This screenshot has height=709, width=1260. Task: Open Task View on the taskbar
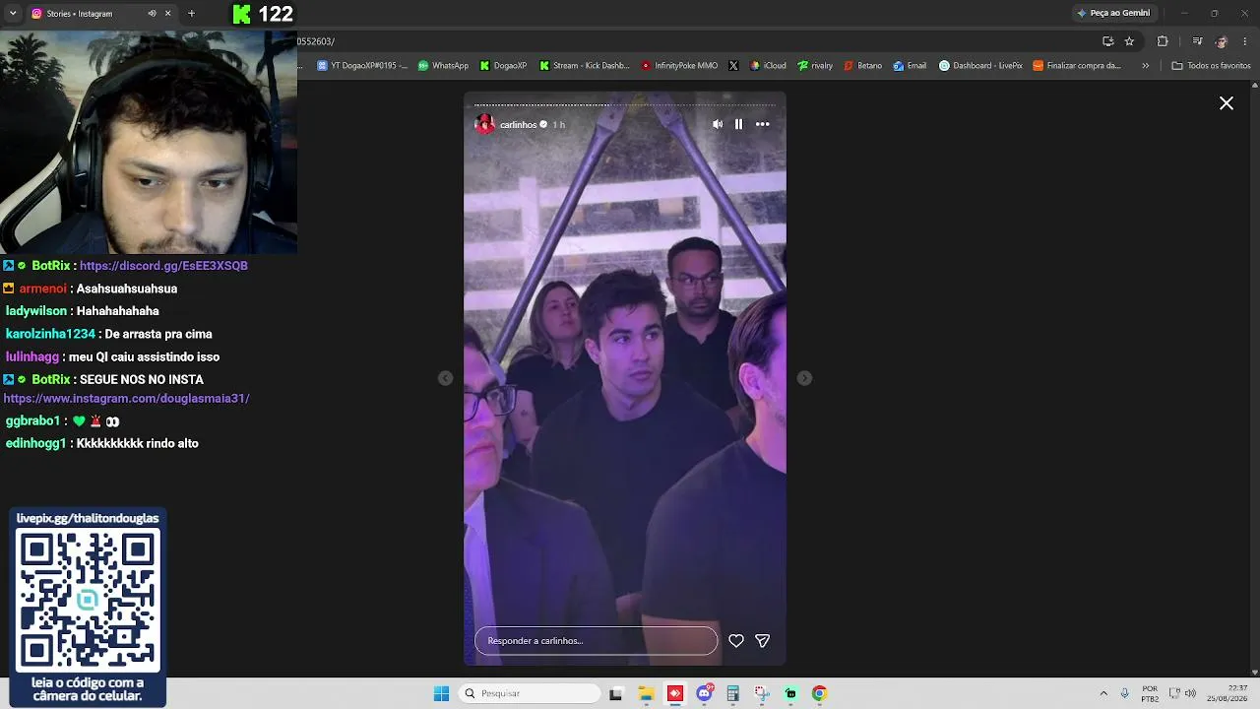click(x=616, y=693)
